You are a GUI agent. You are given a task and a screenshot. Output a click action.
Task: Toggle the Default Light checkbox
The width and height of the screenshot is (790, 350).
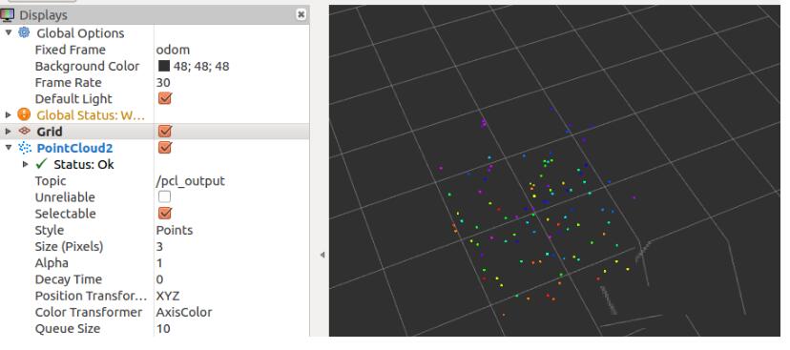pyautogui.click(x=165, y=98)
